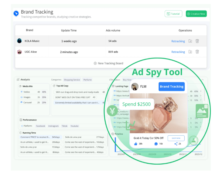This screenshot has width=223, height=174.
Task: Click the export icon for KOLA Music
Action: click(190, 41)
